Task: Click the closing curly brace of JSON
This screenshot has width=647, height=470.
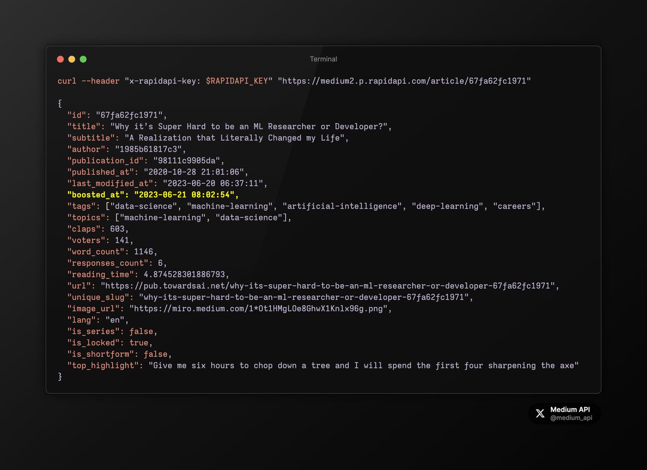Action: (x=60, y=377)
